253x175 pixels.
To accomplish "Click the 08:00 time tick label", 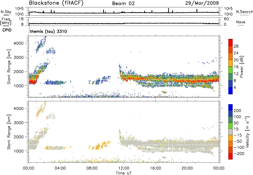I will [92, 168].
